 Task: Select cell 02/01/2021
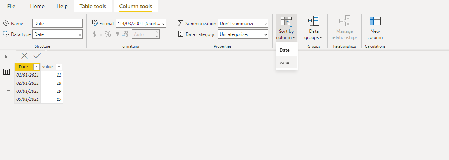(28, 83)
